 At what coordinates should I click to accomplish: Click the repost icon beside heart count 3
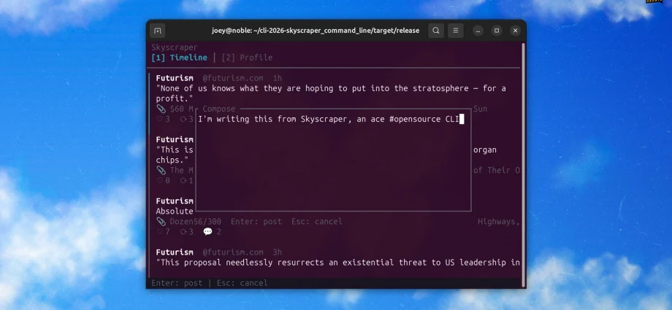pyautogui.click(x=183, y=119)
